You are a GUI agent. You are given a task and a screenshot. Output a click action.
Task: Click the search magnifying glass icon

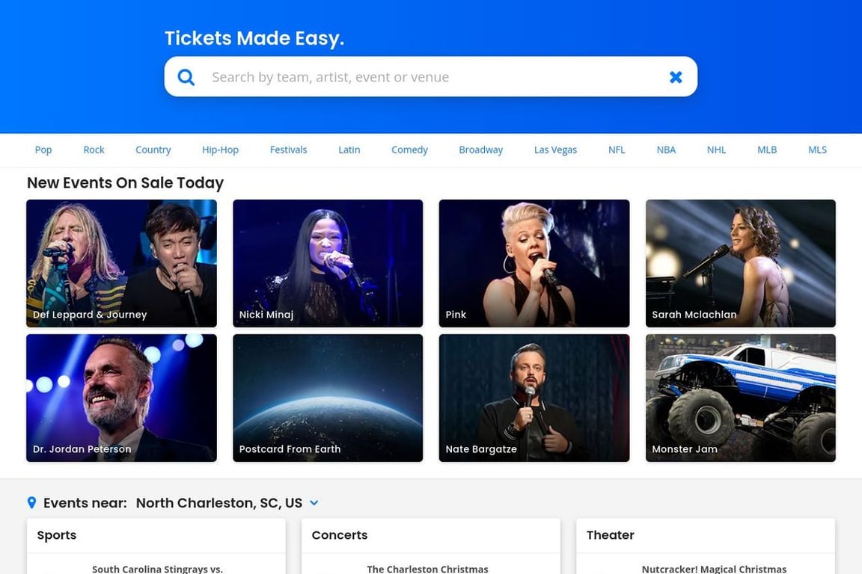(x=186, y=76)
